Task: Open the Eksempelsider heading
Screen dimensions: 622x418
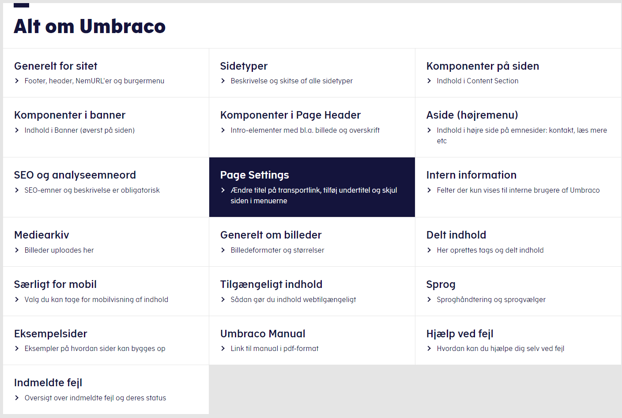Action: tap(50, 334)
